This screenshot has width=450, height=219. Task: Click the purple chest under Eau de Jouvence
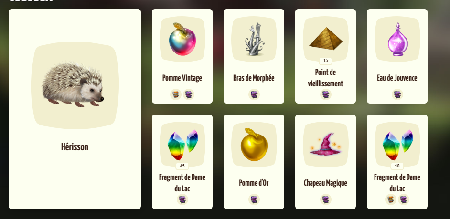click(397, 94)
